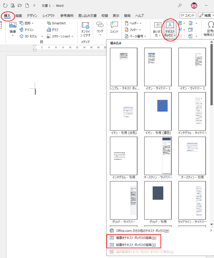Click the search magnifier in title bar
Viewport: 214px width, 258px height.
180,5
